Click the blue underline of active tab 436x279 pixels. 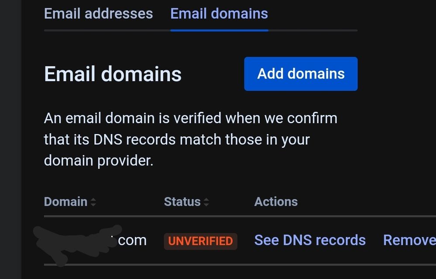point(219,30)
